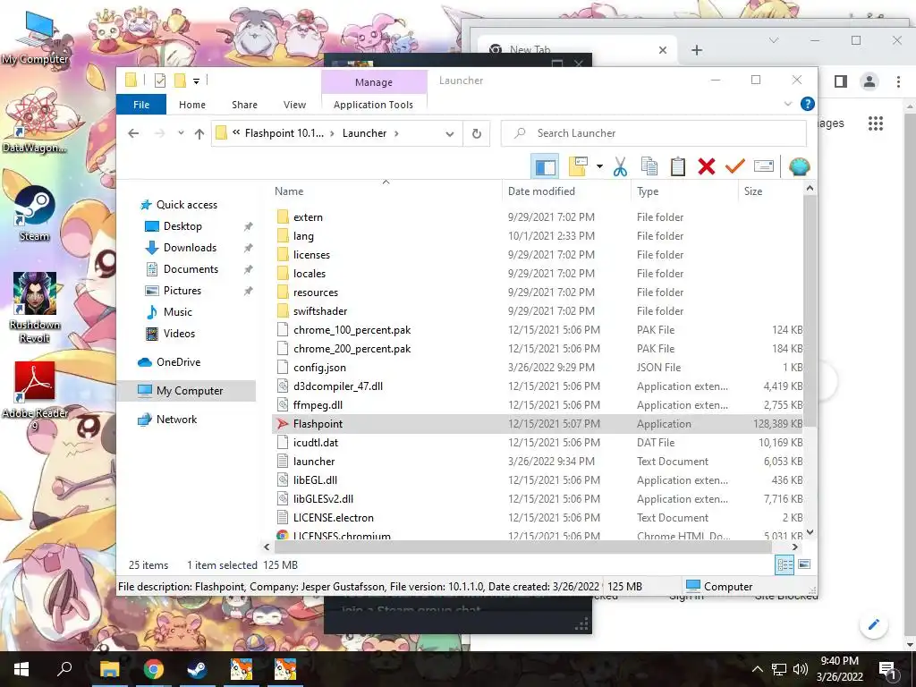Go up one folder level
The image size is (916, 687).
click(x=199, y=134)
